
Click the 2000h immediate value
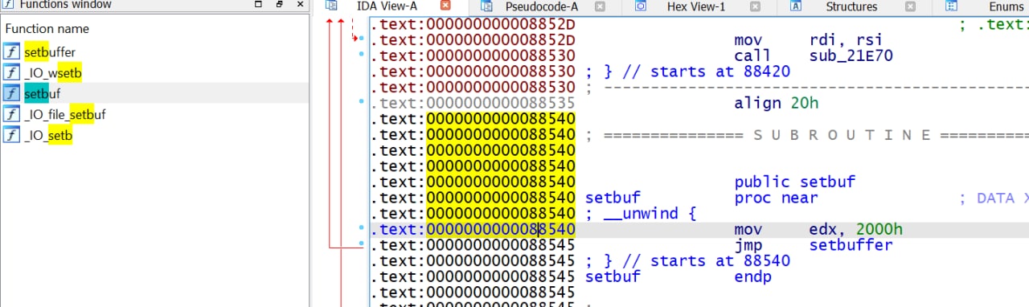(x=879, y=229)
